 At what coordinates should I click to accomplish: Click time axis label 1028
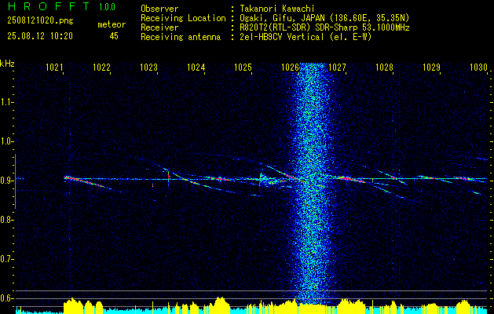384,67
